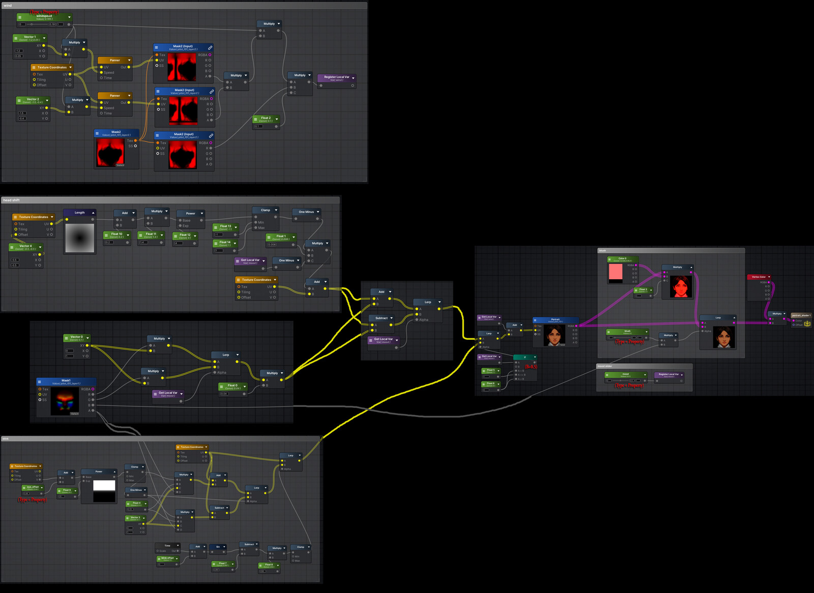
Task: Open the If node dropdown arrow
Action: coord(535,357)
